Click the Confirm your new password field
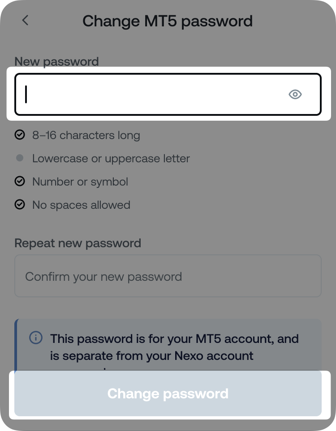 (x=168, y=276)
